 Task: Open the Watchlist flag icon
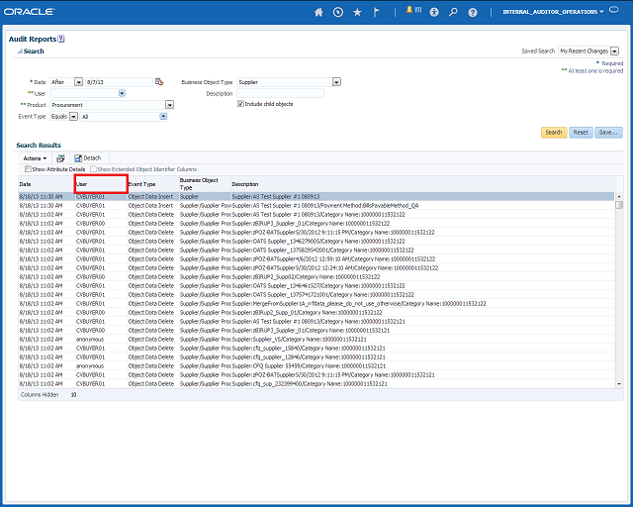click(376, 12)
